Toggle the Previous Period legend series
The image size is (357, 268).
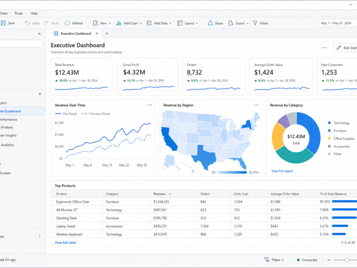tap(95, 114)
